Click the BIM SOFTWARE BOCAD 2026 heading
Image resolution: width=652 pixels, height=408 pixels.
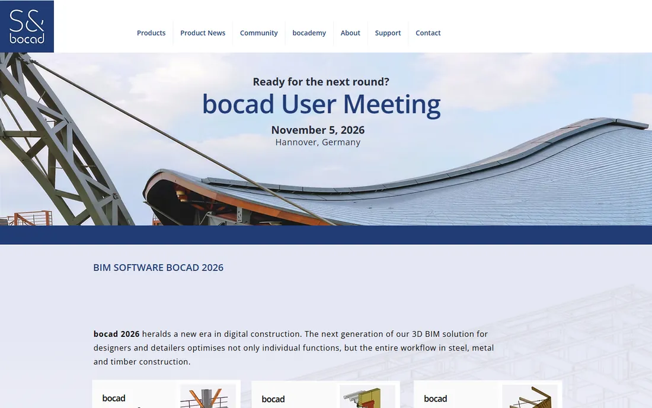coord(158,267)
